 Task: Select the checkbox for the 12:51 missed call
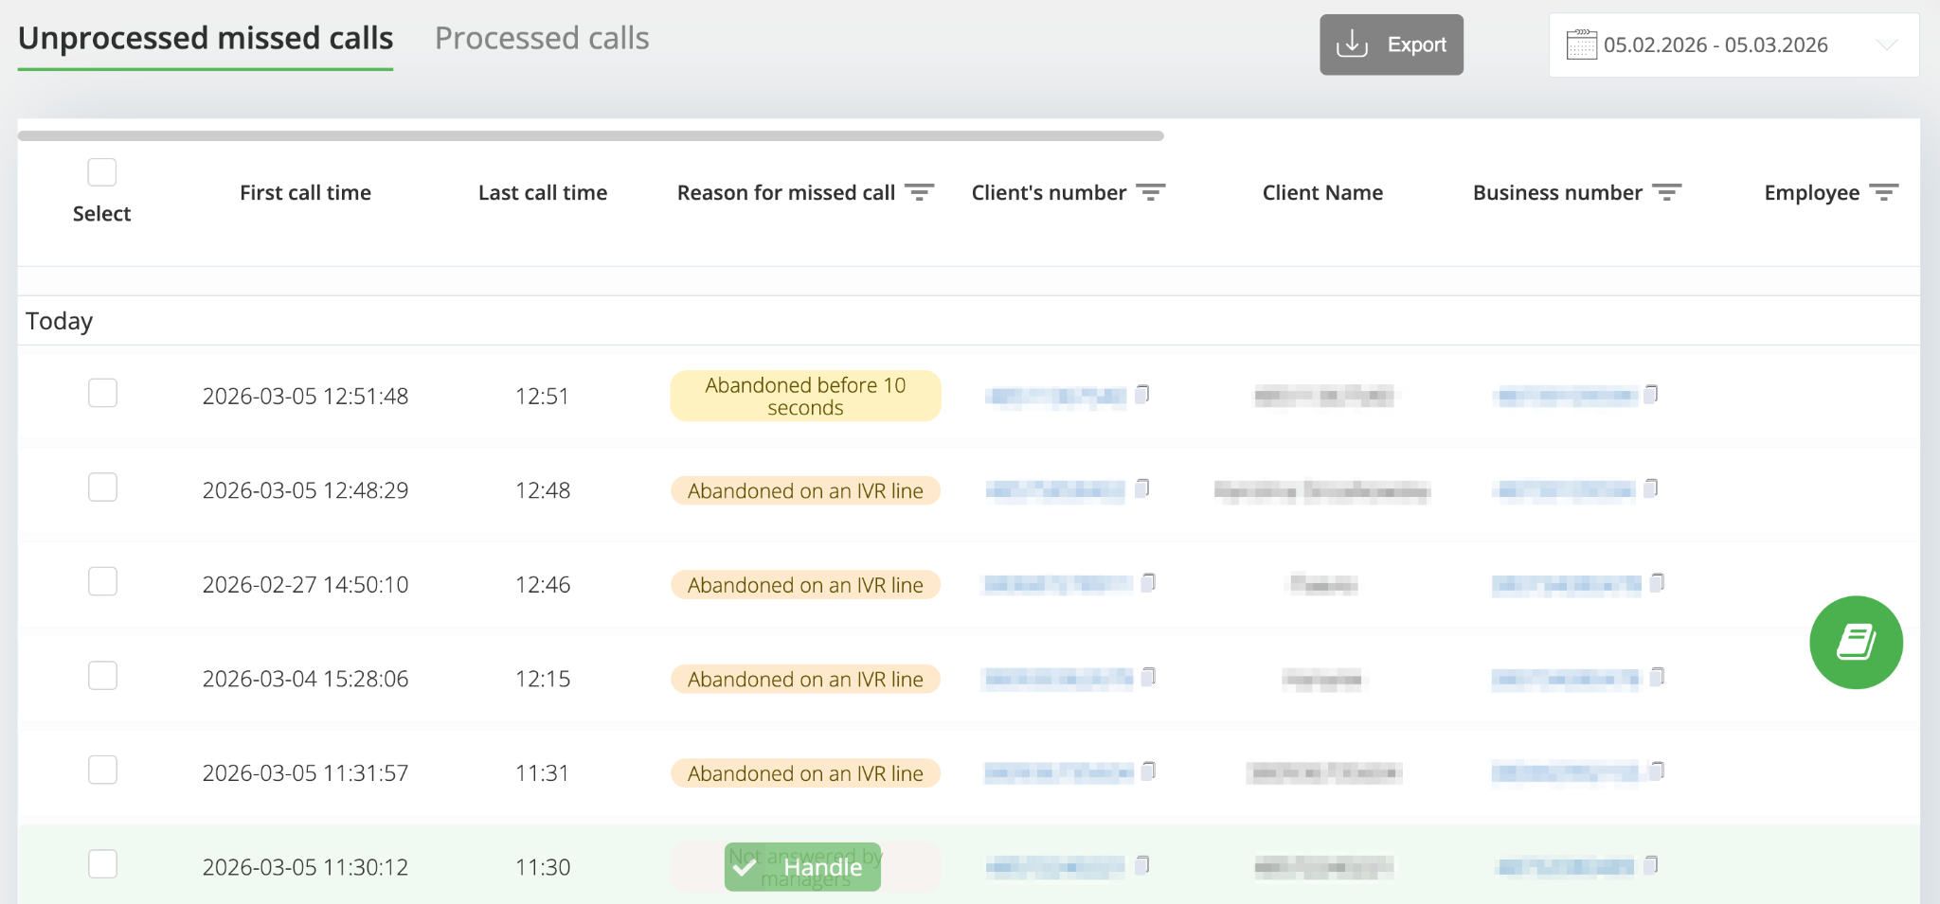(102, 393)
